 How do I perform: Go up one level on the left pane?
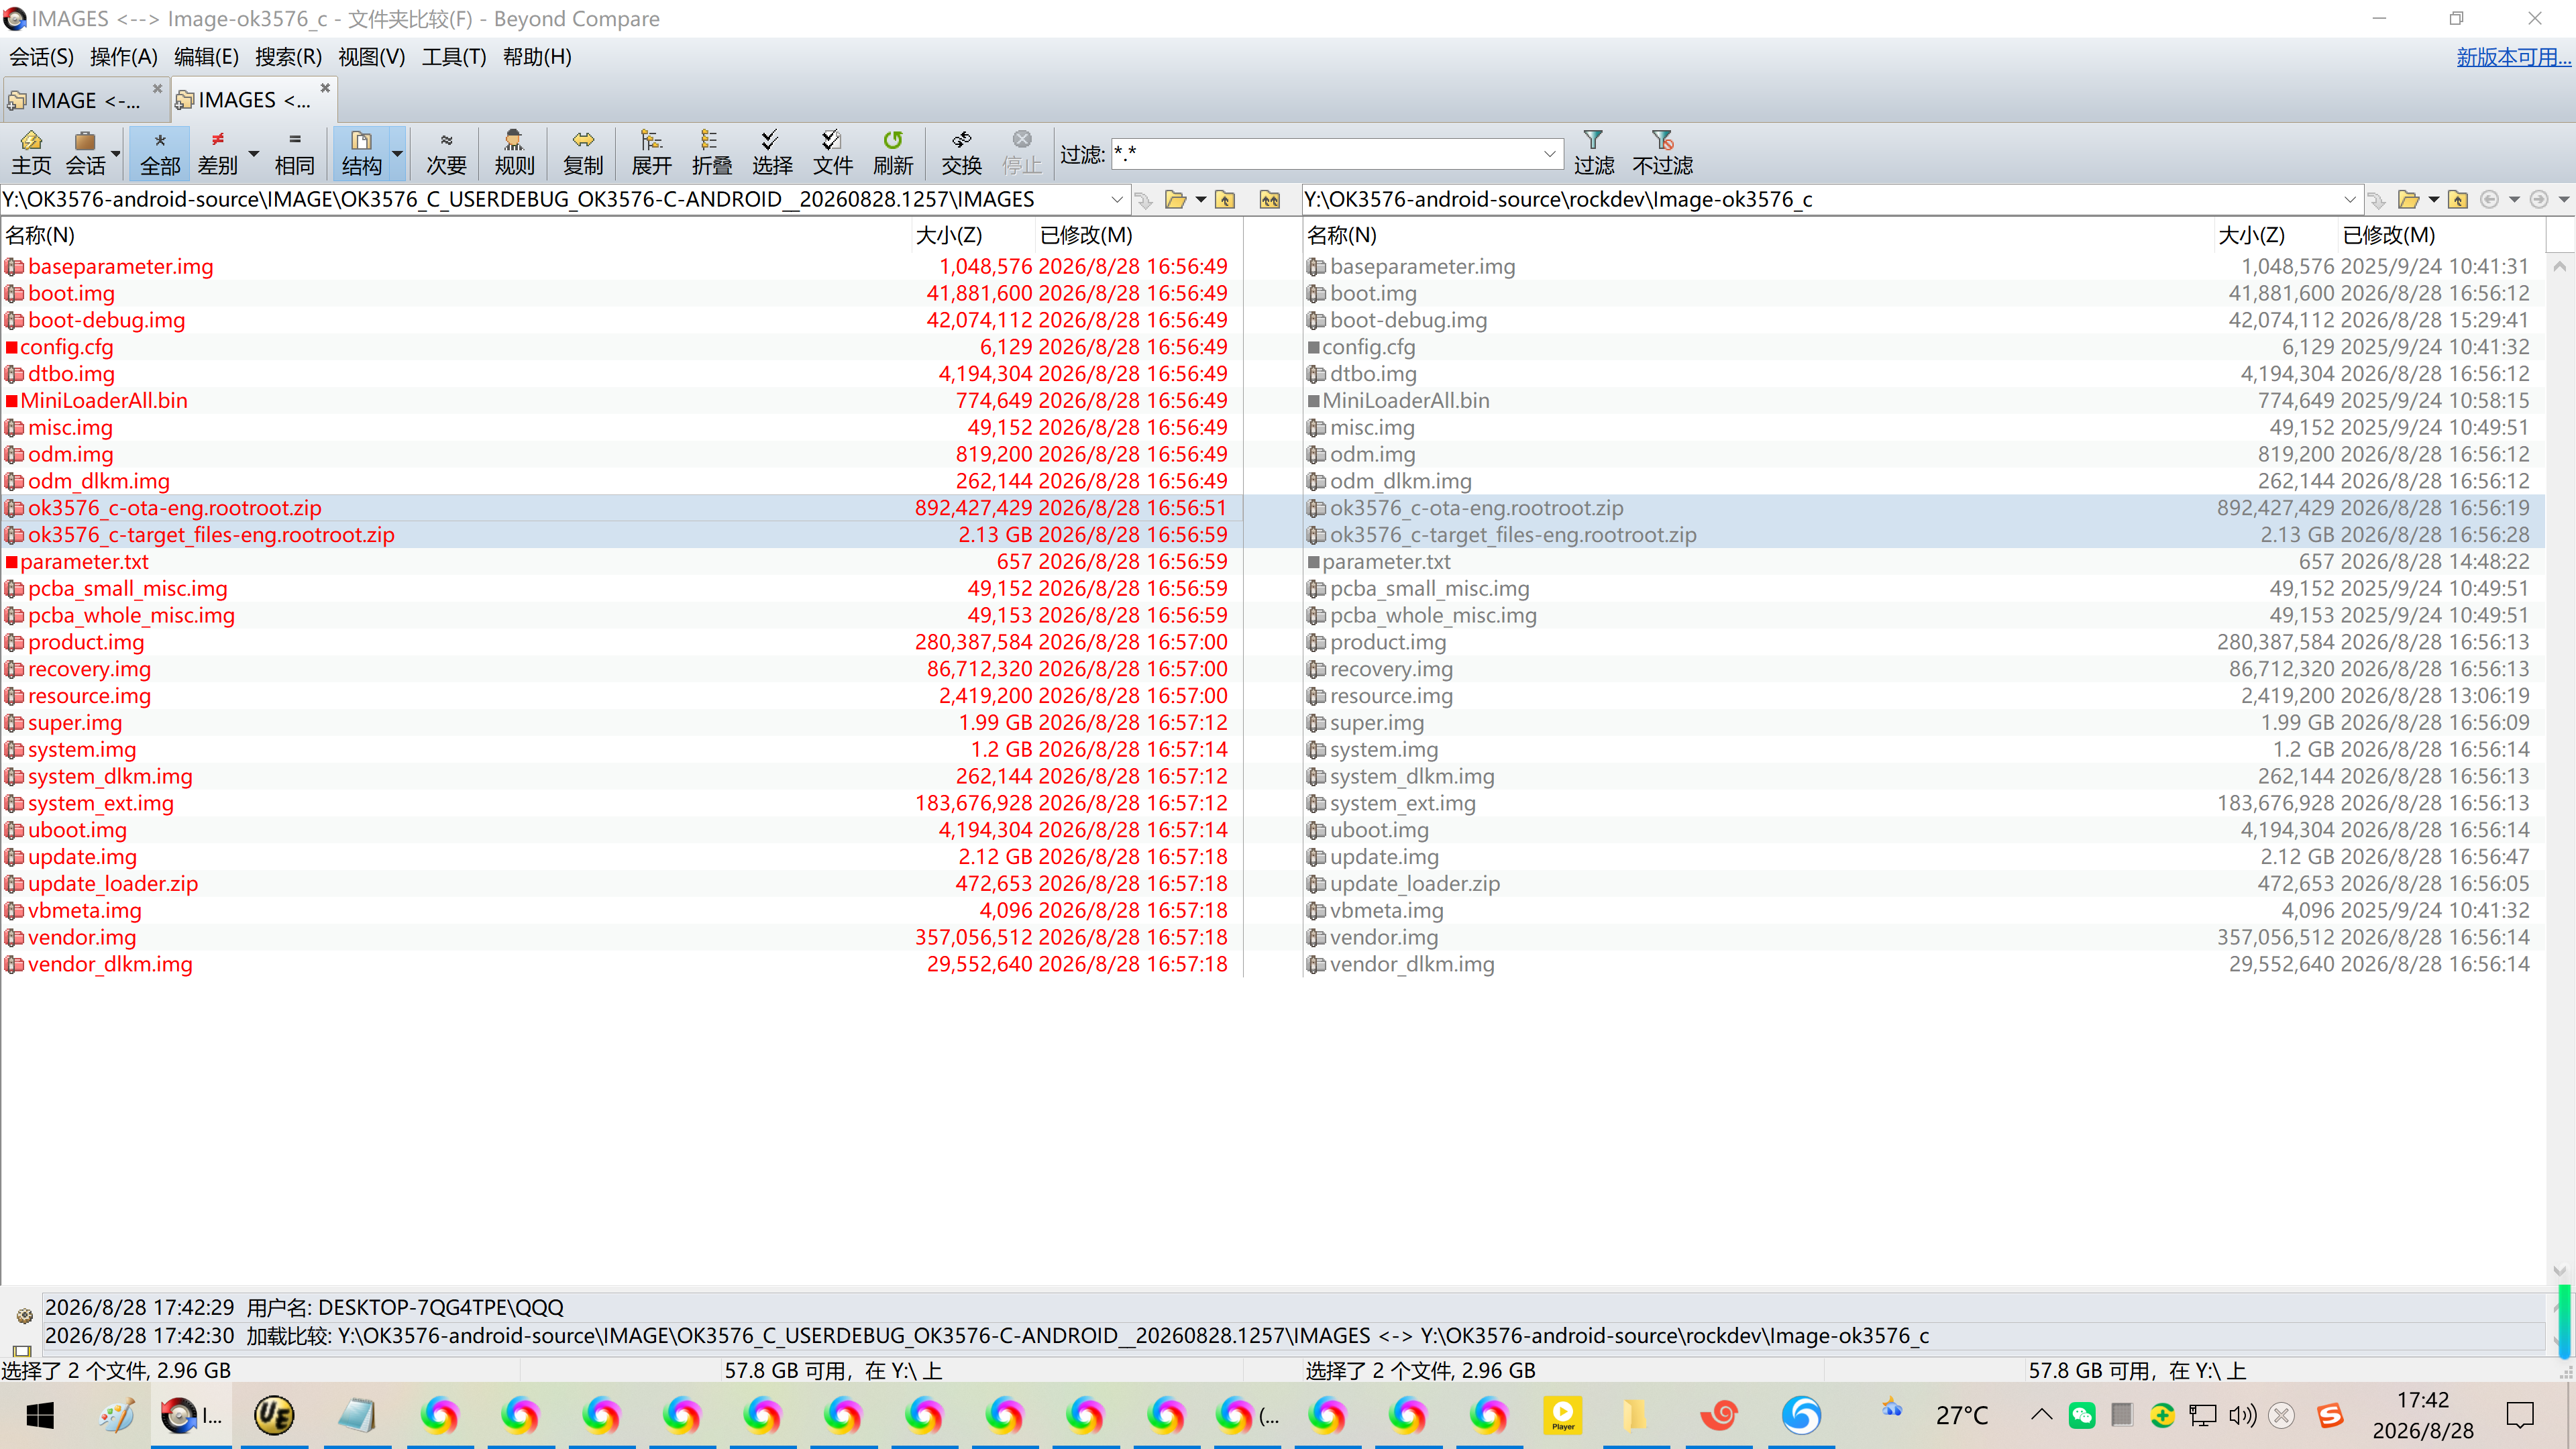1225,200
